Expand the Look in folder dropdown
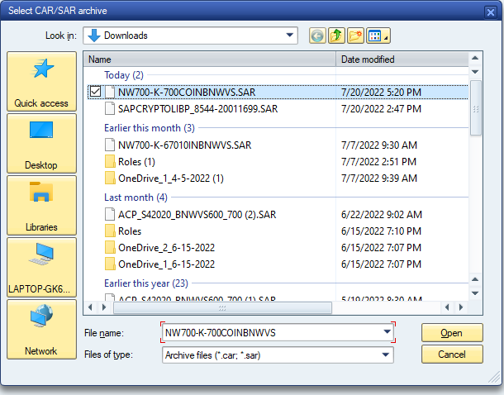The image size is (504, 395). click(289, 36)
